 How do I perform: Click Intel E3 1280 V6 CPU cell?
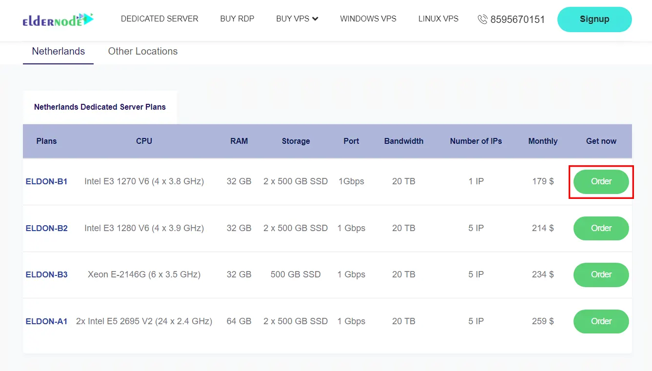pyautogui.click(x=144, y=228)
